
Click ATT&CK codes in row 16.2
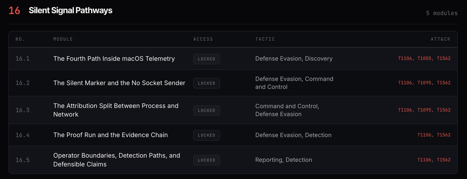(424, 83)
